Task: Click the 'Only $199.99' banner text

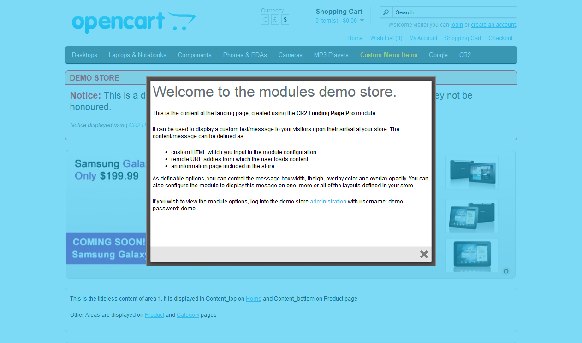Action: 107,176
